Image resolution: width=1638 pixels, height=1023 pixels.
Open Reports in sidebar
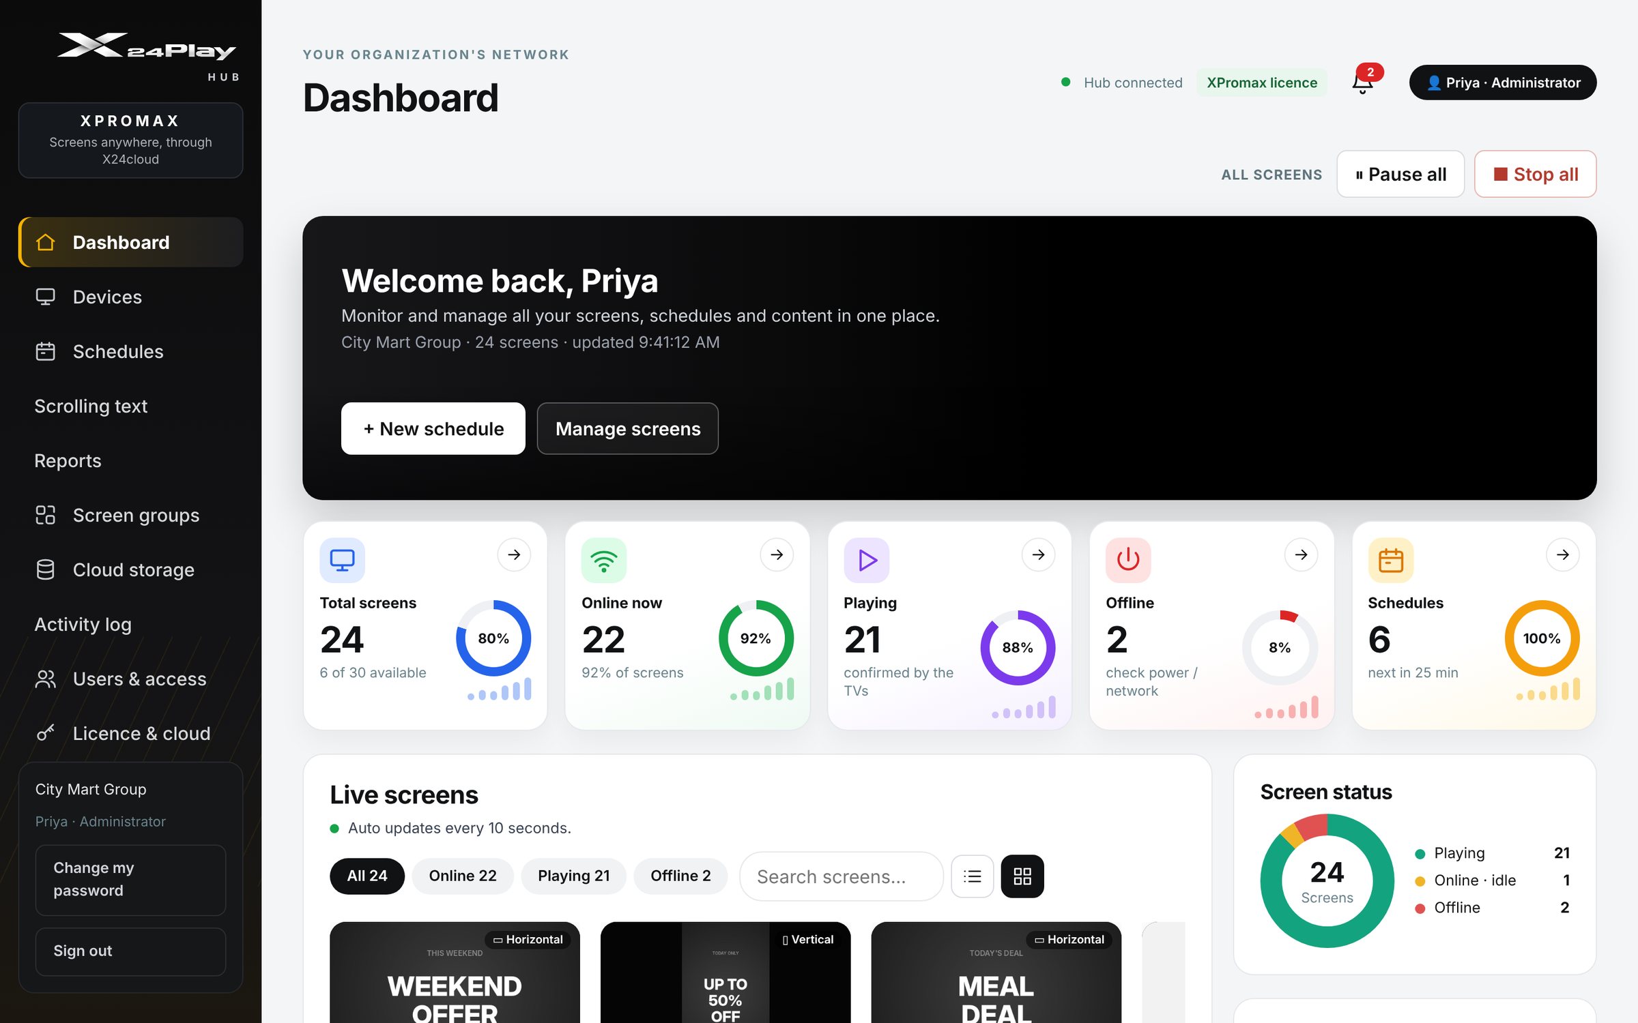tap(131, 460)
